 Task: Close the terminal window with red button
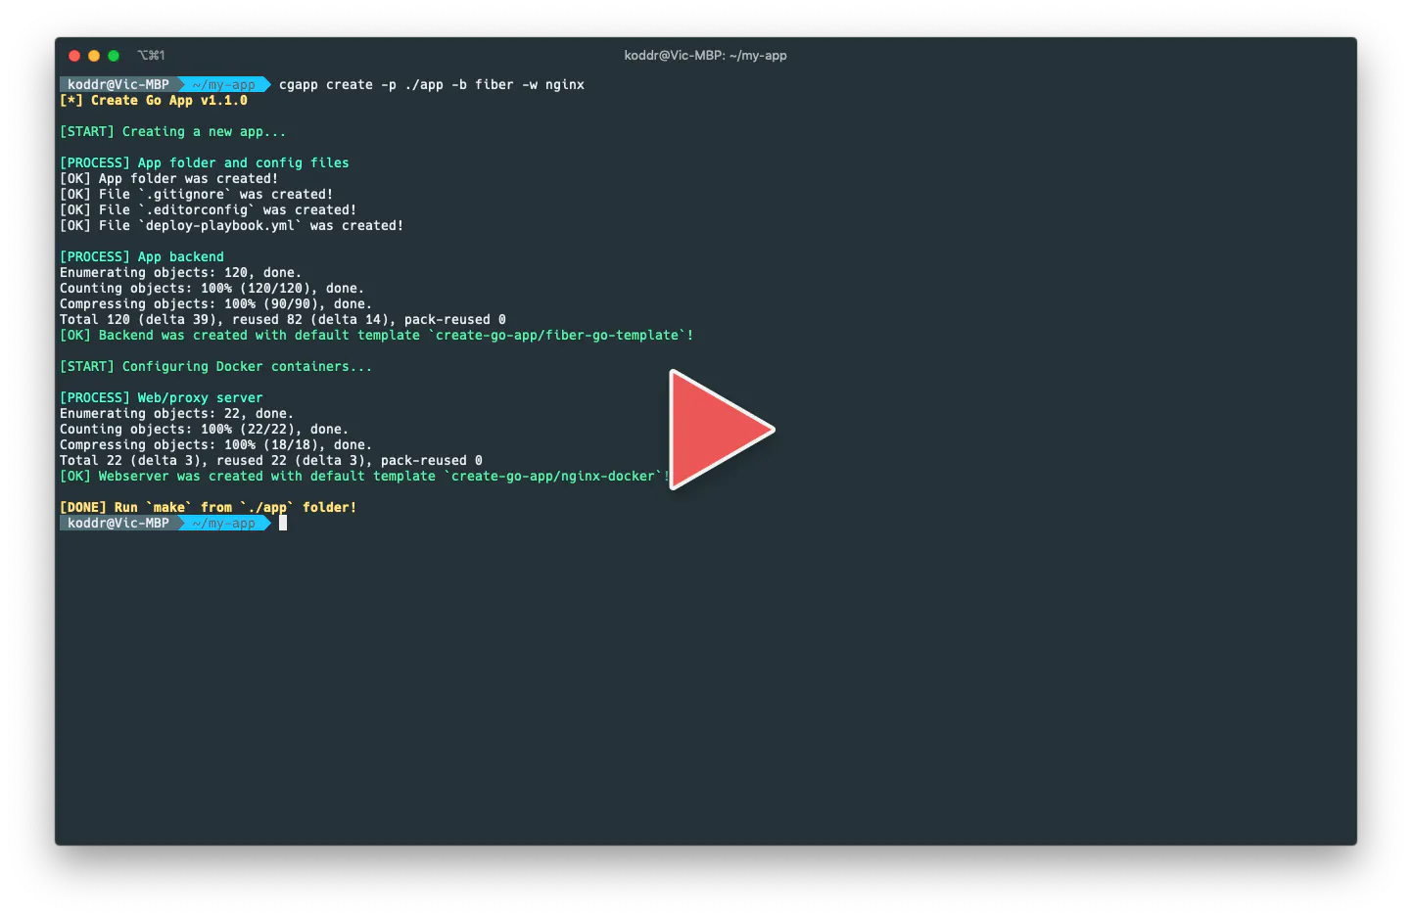[74, 56]
